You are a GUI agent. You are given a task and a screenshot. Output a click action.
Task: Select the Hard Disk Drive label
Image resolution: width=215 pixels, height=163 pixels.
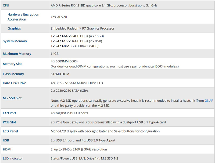click(15, 83)
